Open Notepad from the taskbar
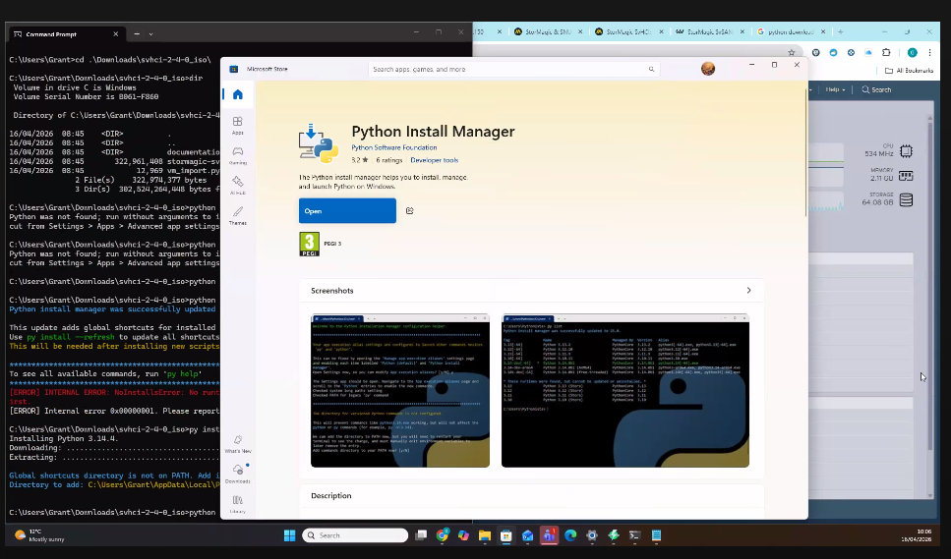This screenshot has width=951, height=559. point(656,535)
